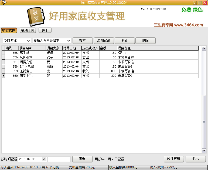Click the 支出金额共:708元 status entry
The width and height of the screenshot is (208, 170).
[88, 167]
